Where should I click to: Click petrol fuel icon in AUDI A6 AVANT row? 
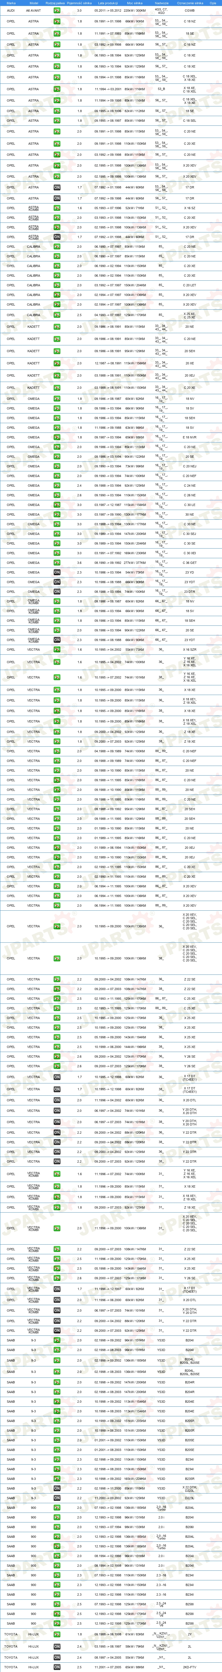57,10
